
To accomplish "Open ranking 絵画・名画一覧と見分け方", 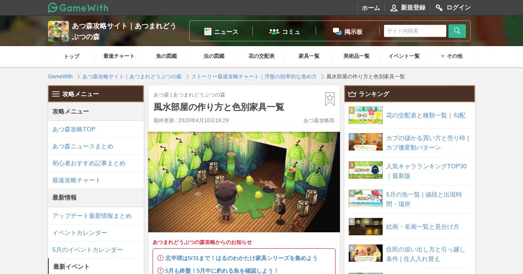I will [423, 227].
